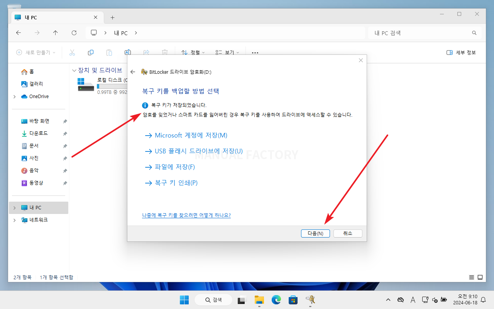The image size is (494, 309).
Task: Click 내 PC in the address bar
Action: 121,33
